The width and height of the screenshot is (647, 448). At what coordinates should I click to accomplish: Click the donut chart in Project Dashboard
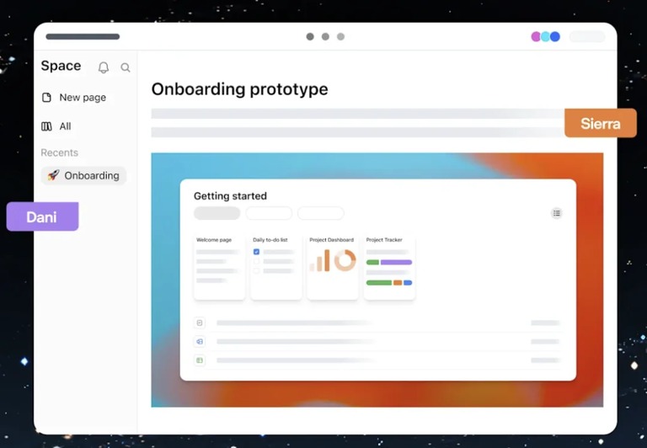pos(345,260)
